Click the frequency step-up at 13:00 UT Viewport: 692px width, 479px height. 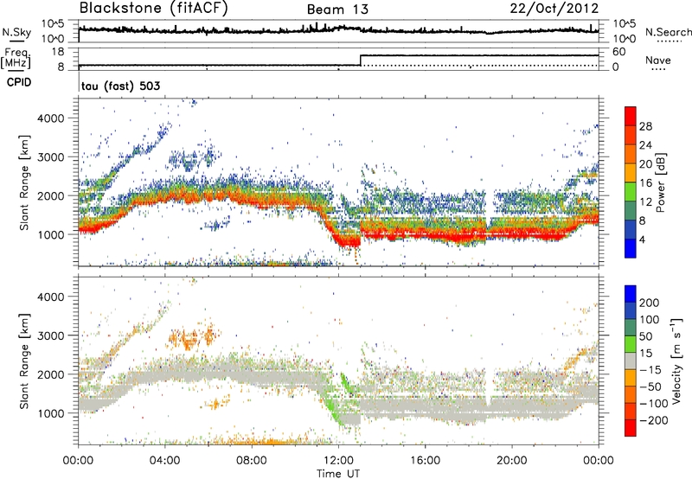click(x=361, y=61)
